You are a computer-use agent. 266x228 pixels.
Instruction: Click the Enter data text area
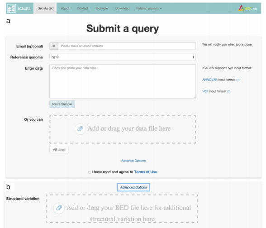(x=123, y=81)
